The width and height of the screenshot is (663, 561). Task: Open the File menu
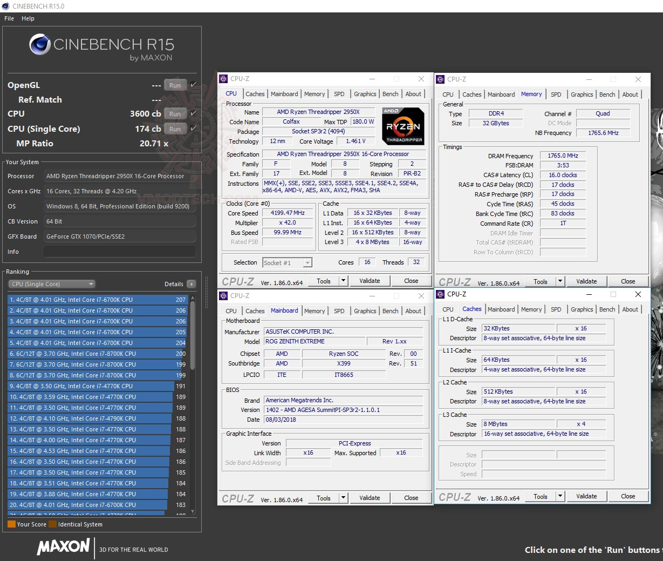click(x=9, y=18)
